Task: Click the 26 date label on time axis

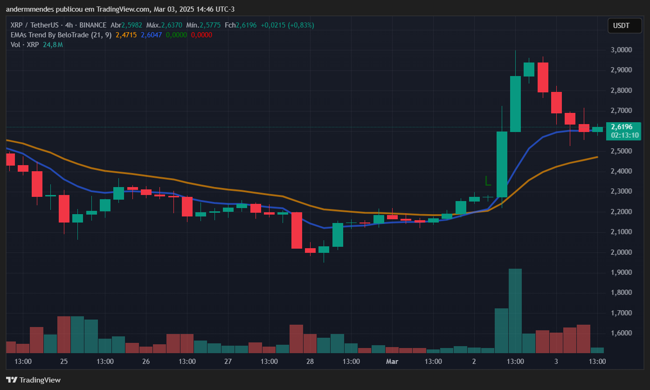Action: click(146, 362)
